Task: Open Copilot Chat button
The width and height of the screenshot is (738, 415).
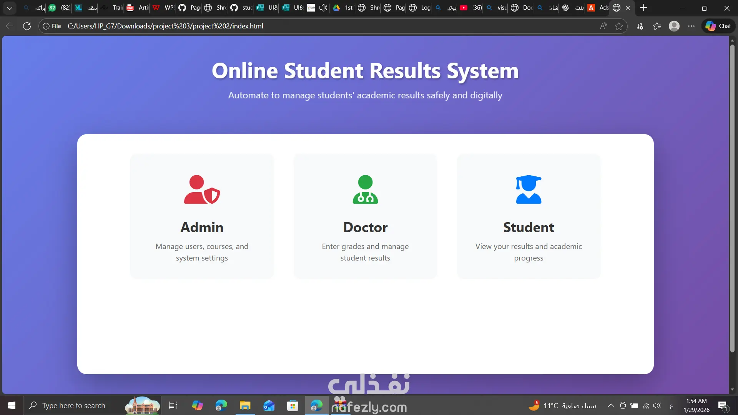Action: 718,26
